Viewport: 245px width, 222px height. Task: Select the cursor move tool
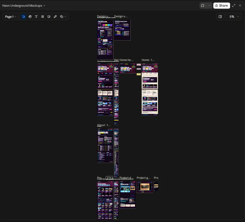pos(23,17)
